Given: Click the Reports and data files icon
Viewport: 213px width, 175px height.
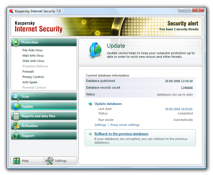Looking at the screenshot, I should [16, 116].
